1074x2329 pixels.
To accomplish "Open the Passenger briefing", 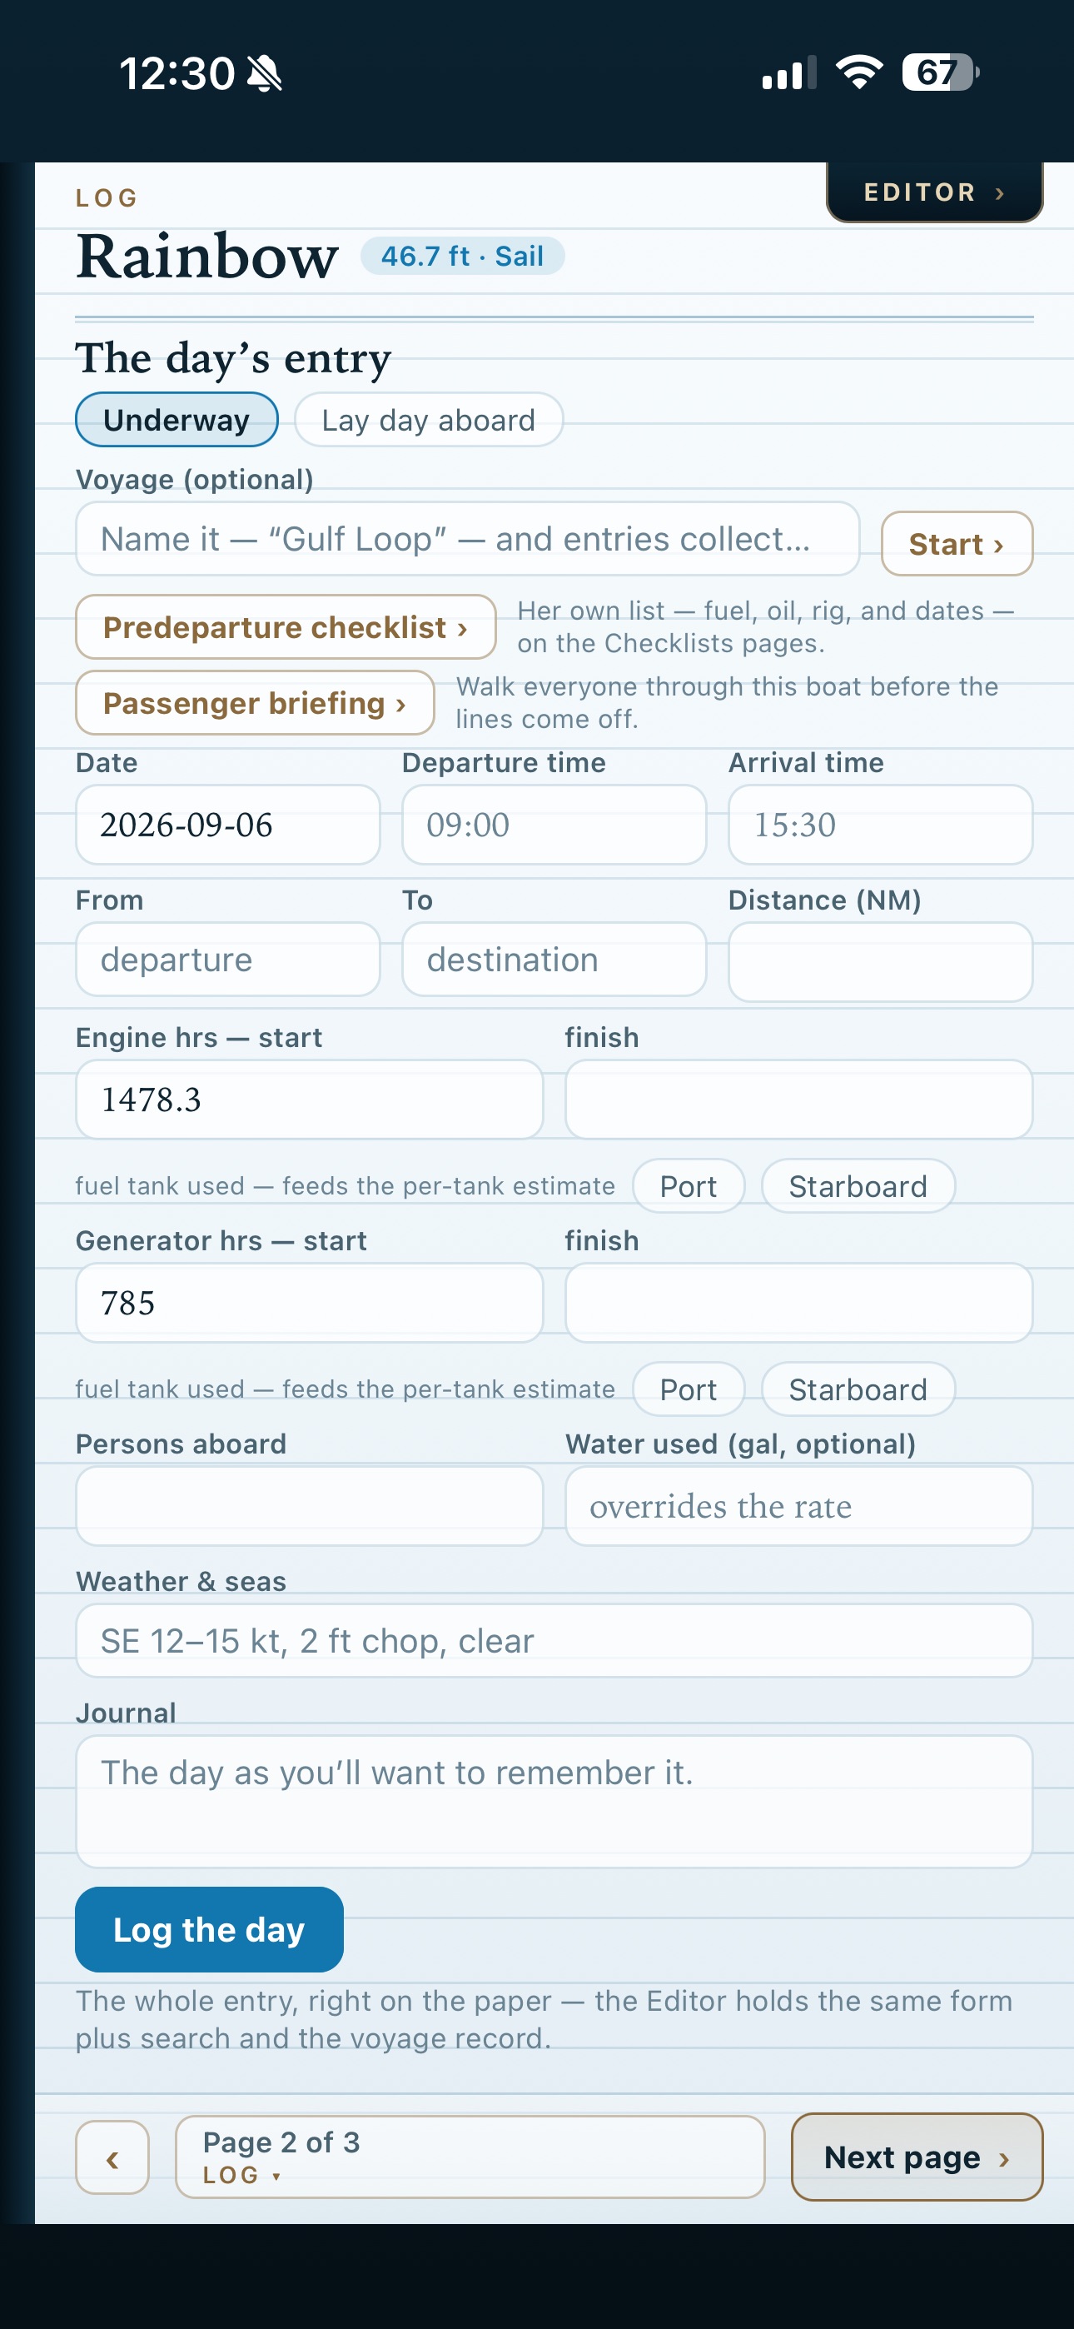I will coord(255,702).
